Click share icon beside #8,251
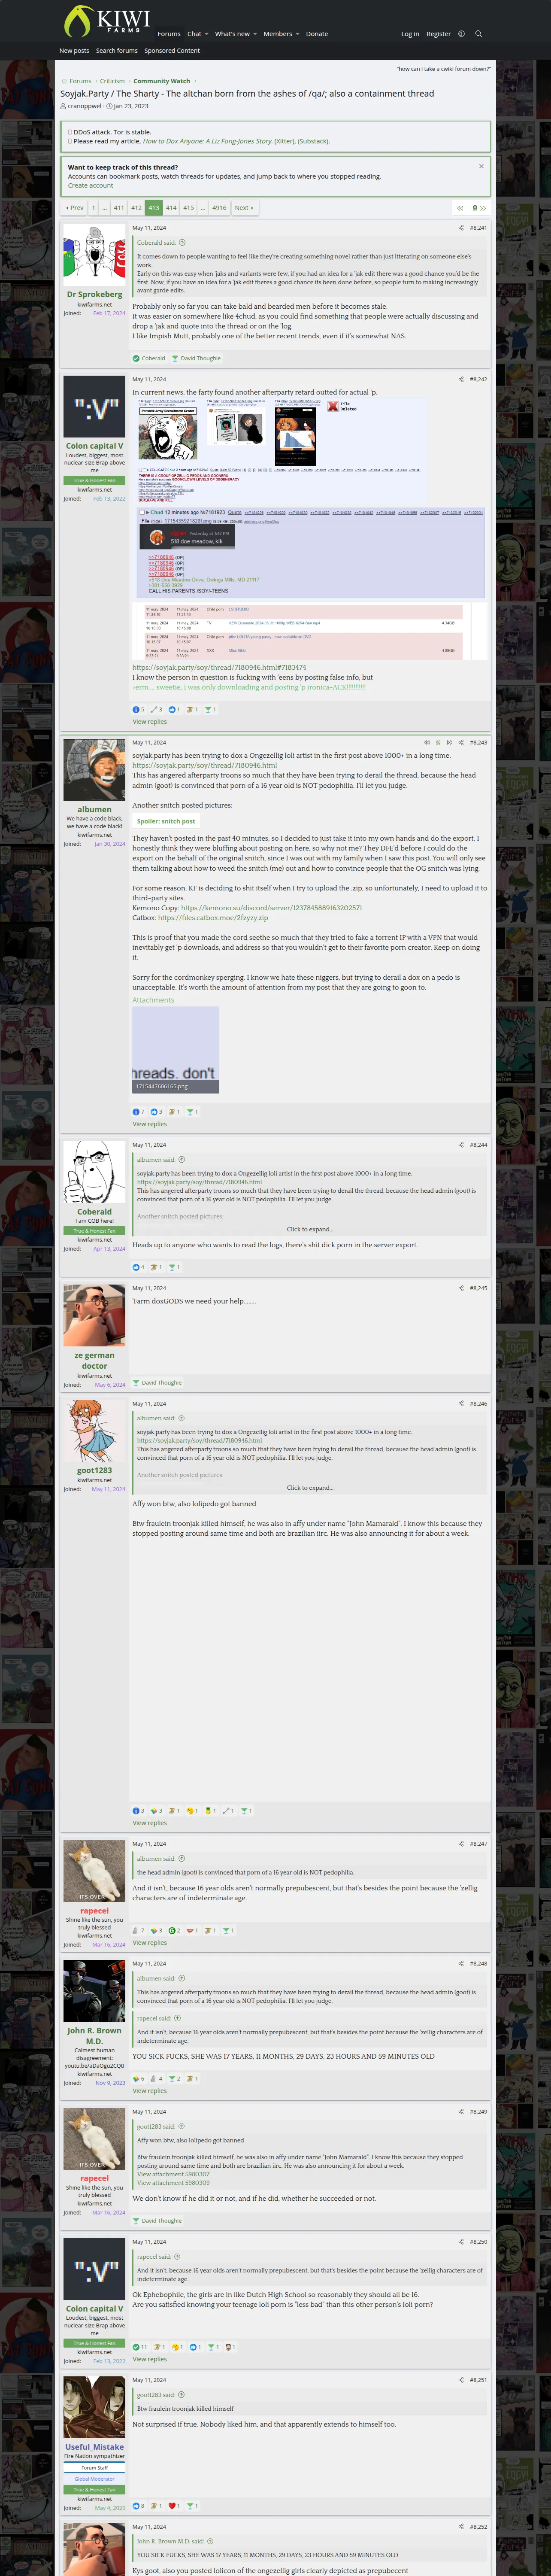The height and width of the screenshot is (2576, 551). pyautogui.click(x=461, y=2379)
